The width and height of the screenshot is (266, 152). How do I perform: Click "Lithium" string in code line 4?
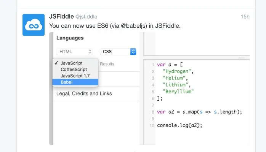(x=175, y=85)
